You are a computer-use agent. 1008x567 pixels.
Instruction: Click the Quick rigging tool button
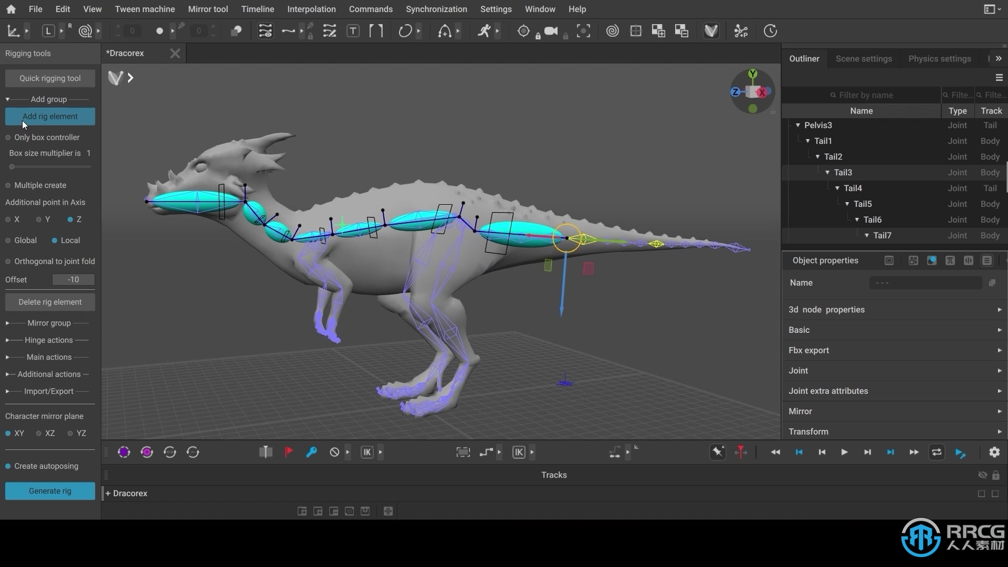(50, 78)
